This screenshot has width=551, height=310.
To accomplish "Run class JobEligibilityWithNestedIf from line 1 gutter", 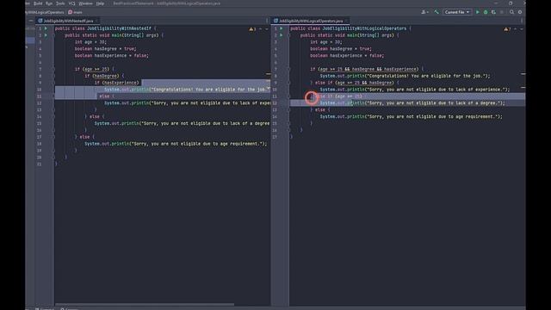I will point(46,28).
